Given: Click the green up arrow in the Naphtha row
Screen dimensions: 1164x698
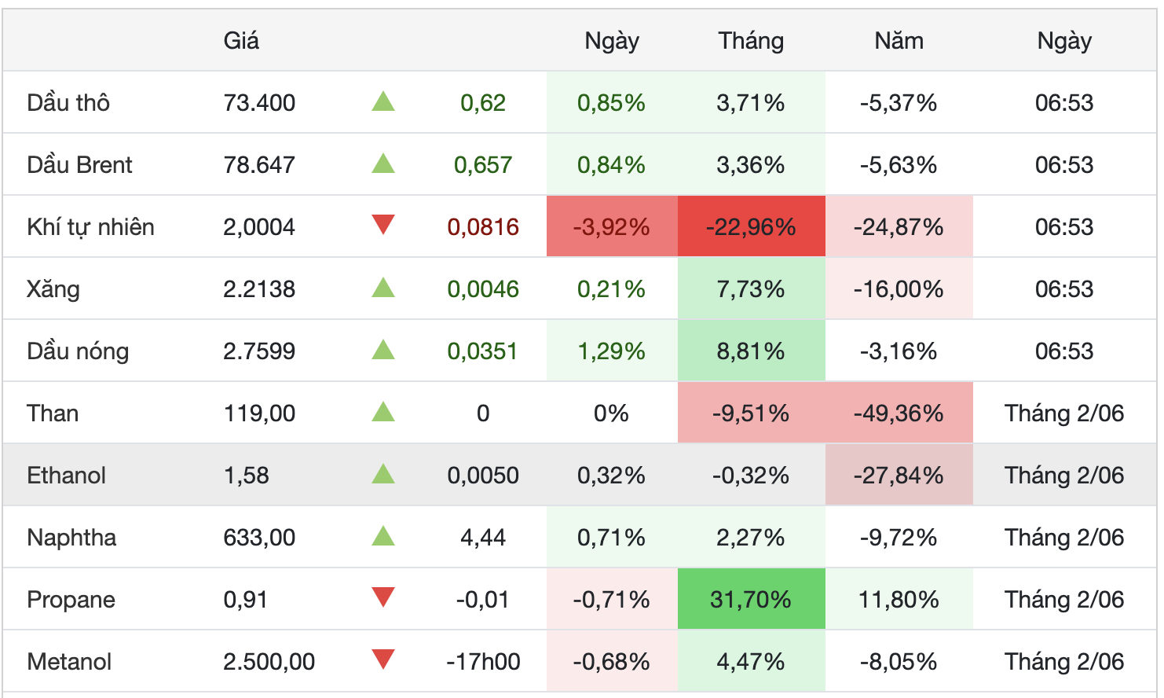Looking at the screenshot, I should click(383, 536).
